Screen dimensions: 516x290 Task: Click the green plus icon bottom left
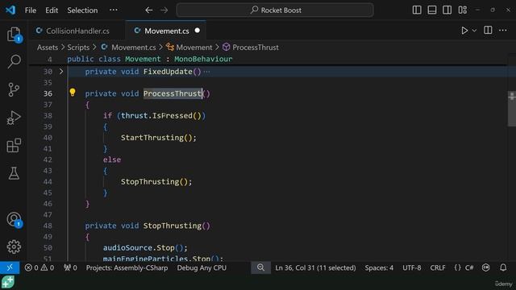click(x=7, y=282)
